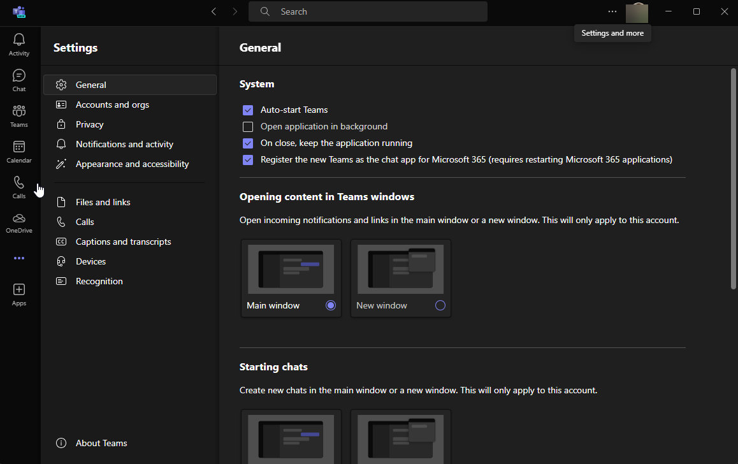Viewport: 738px width, 464px height.
Task: Go forward using the forward arrow
Action: point(235,11)
